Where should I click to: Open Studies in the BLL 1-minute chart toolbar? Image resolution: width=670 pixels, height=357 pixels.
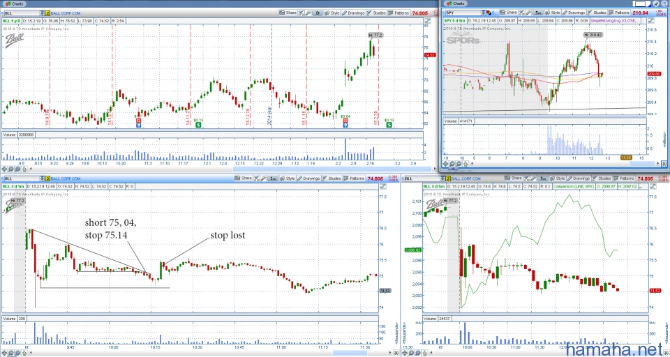tap(332, 178)
